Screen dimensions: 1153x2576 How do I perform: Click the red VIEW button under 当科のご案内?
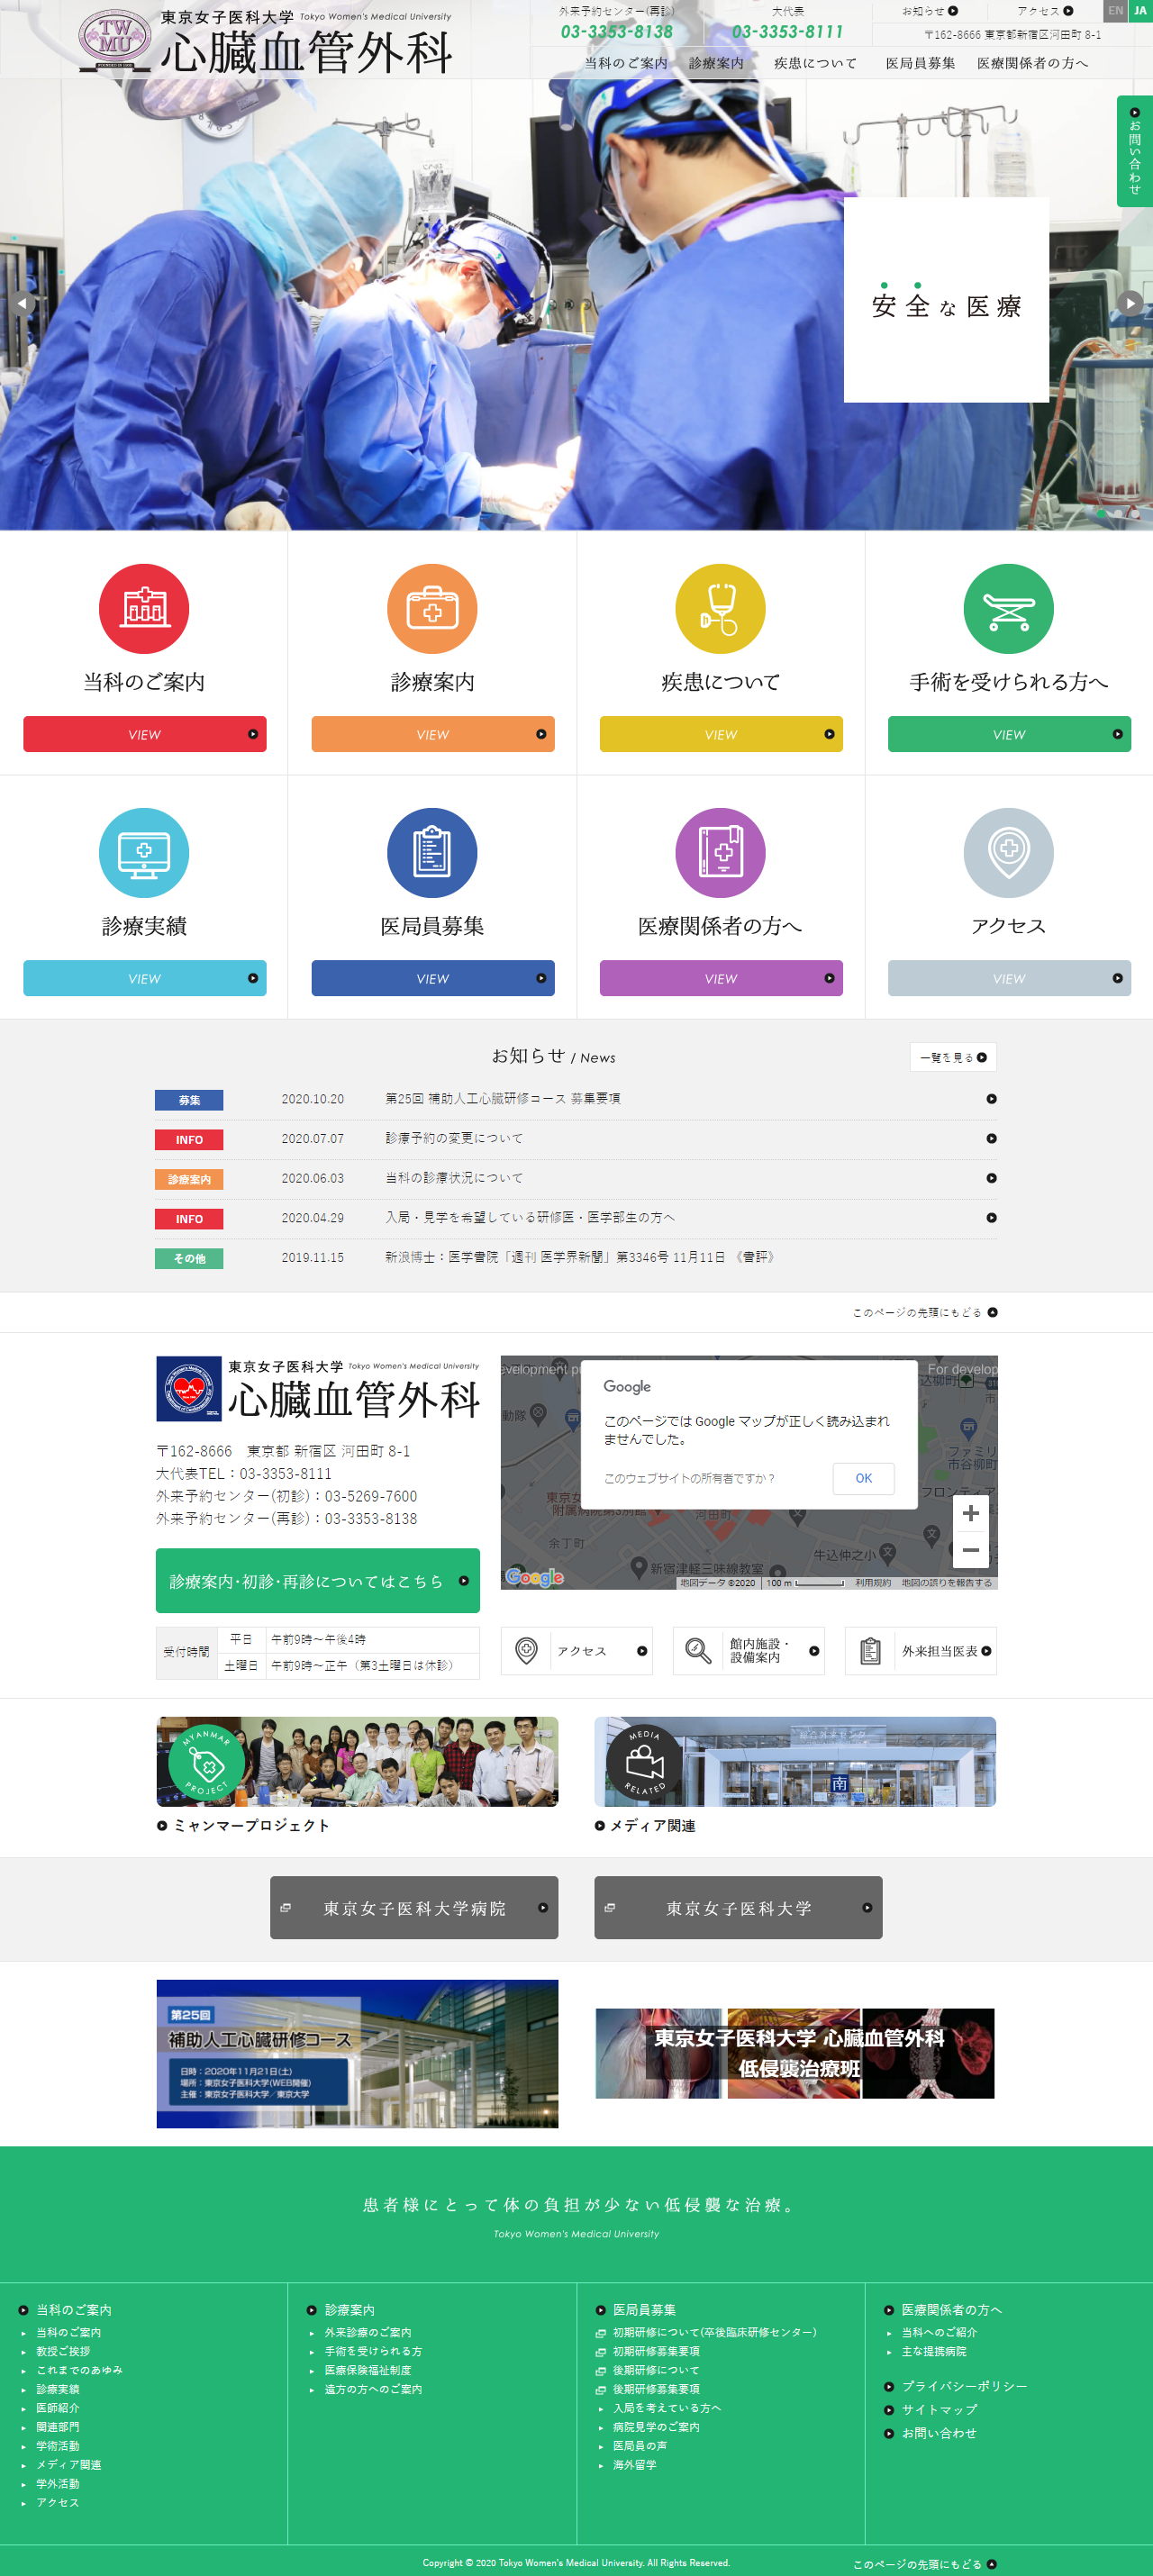pos(144,734)
